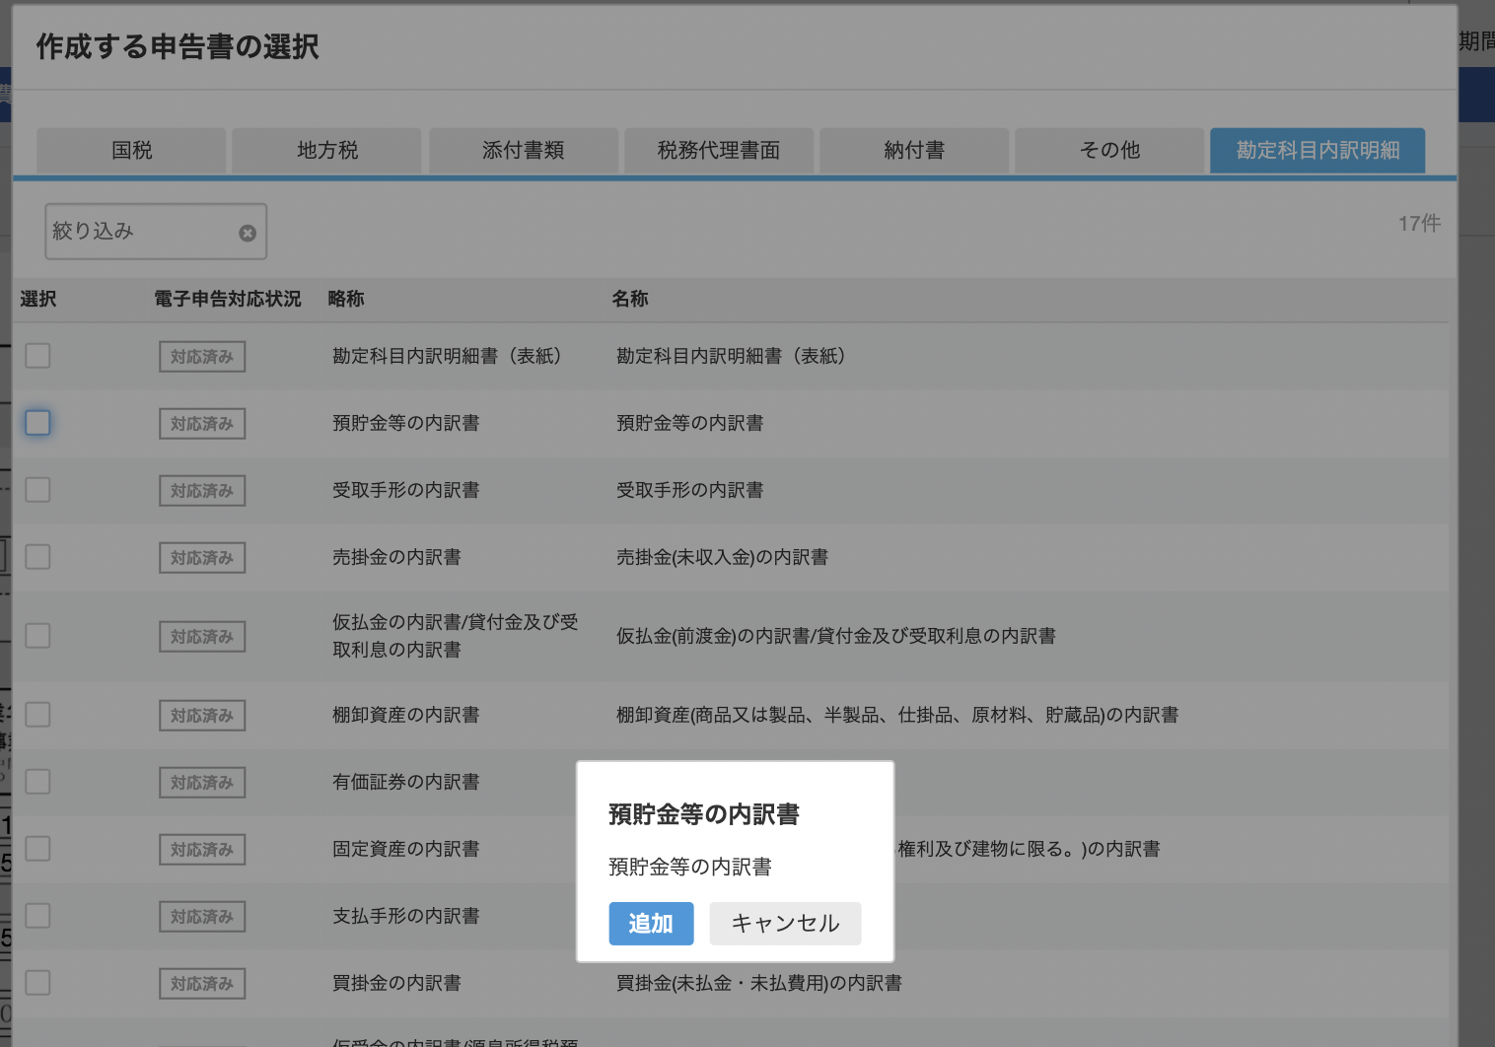Viewport: 1495px width, 1047px height.
Task: Toggle the 買掛金の内訳書 checkbox
Action: pyautogui.click(x=37, y=983)
